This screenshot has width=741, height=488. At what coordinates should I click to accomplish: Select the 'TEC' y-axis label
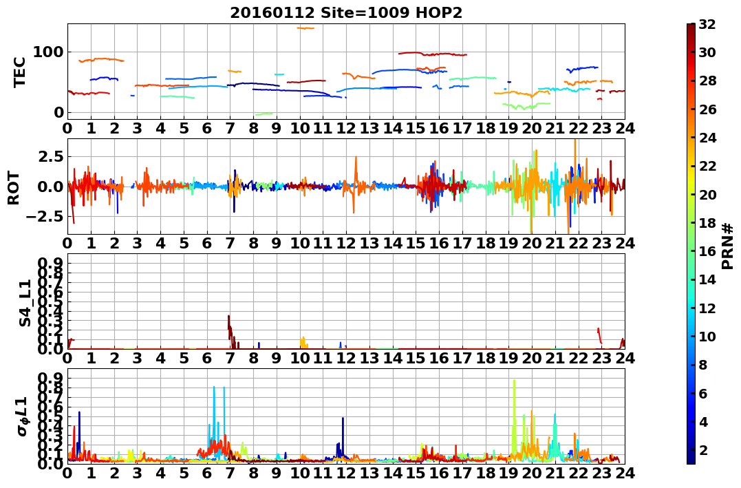19,72
